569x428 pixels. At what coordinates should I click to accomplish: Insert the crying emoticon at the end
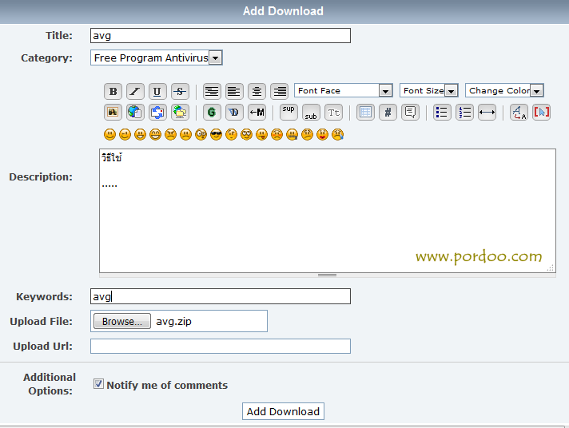pyautogui.click(x=337, y=135)
